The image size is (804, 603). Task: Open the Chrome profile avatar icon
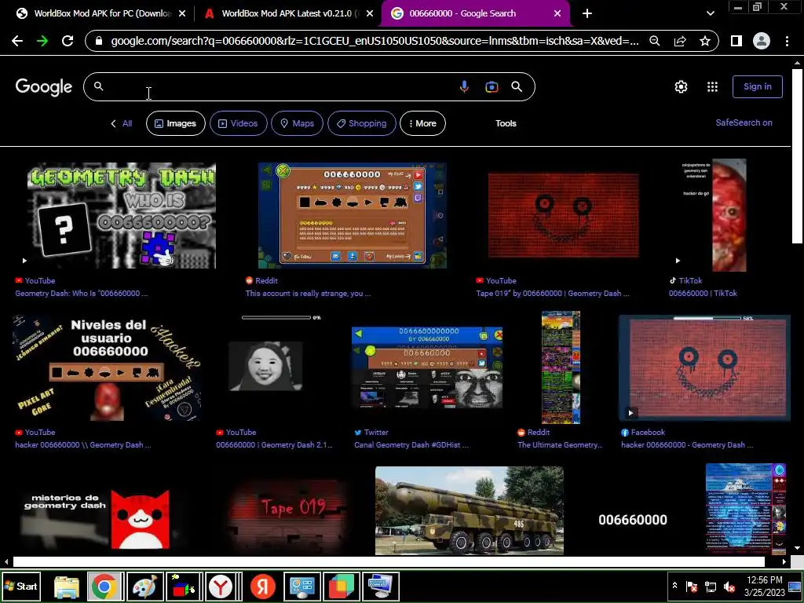click(762, 41)
